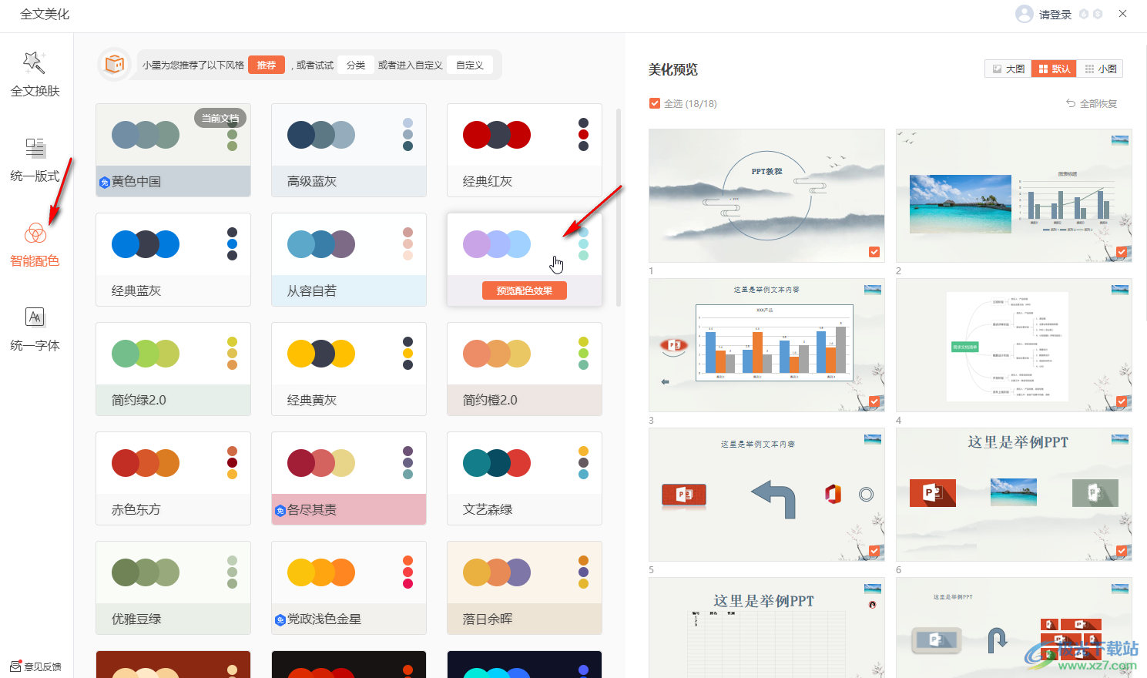Viewport: 1147px width, 678px height.
Task: Uncheck slide 3 preview checkbox
Action: click(874, 401)
